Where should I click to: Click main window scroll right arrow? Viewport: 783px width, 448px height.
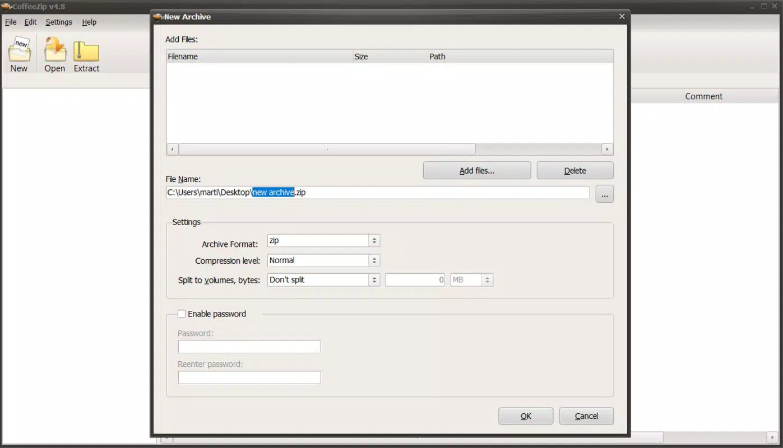pos(772,437)
